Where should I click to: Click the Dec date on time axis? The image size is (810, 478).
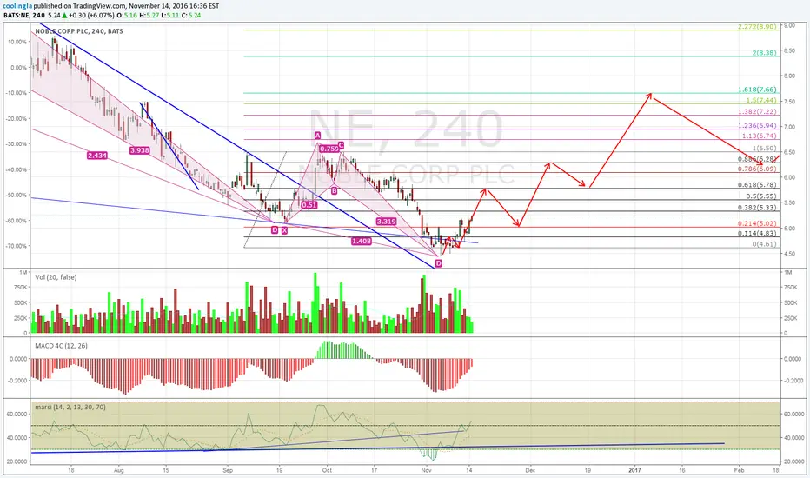pos(530,471)
